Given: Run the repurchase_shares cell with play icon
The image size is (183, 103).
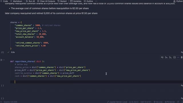Looking at the screenshot, I should tap(1, 60).
